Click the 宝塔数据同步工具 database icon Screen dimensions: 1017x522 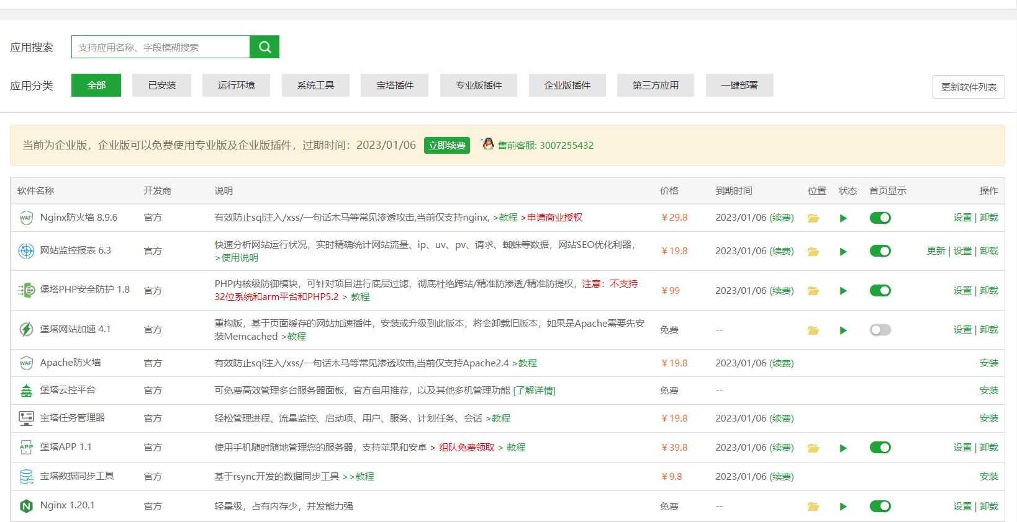click(x=26, y=476)
